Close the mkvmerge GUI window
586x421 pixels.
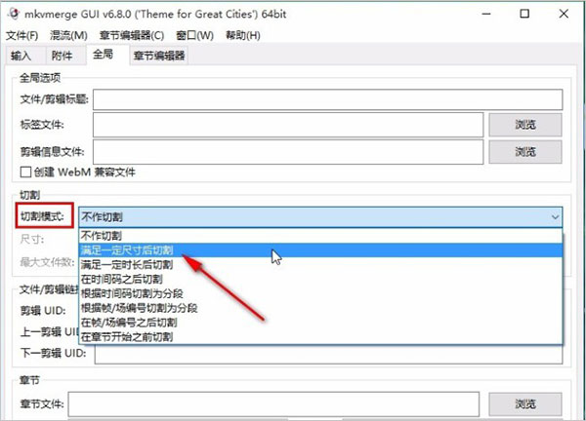(564, 15)
